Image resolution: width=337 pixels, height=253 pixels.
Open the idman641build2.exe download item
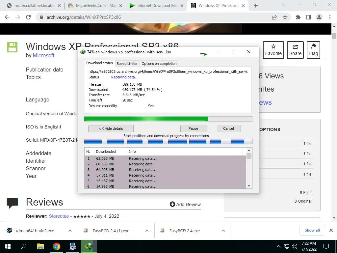pyautogui.click(x=34, y=231)
